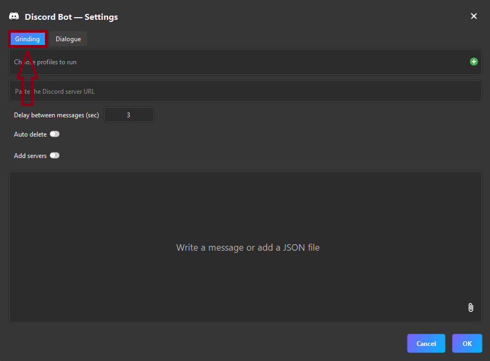Click the delay value field showing 3

pyautogui.click(x=129, y=114)
